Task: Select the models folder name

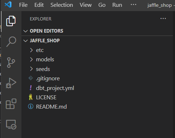Action: click(45, 60)
